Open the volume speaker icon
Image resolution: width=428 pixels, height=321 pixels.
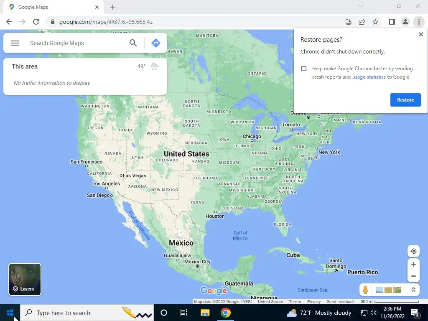coord(374,313)
